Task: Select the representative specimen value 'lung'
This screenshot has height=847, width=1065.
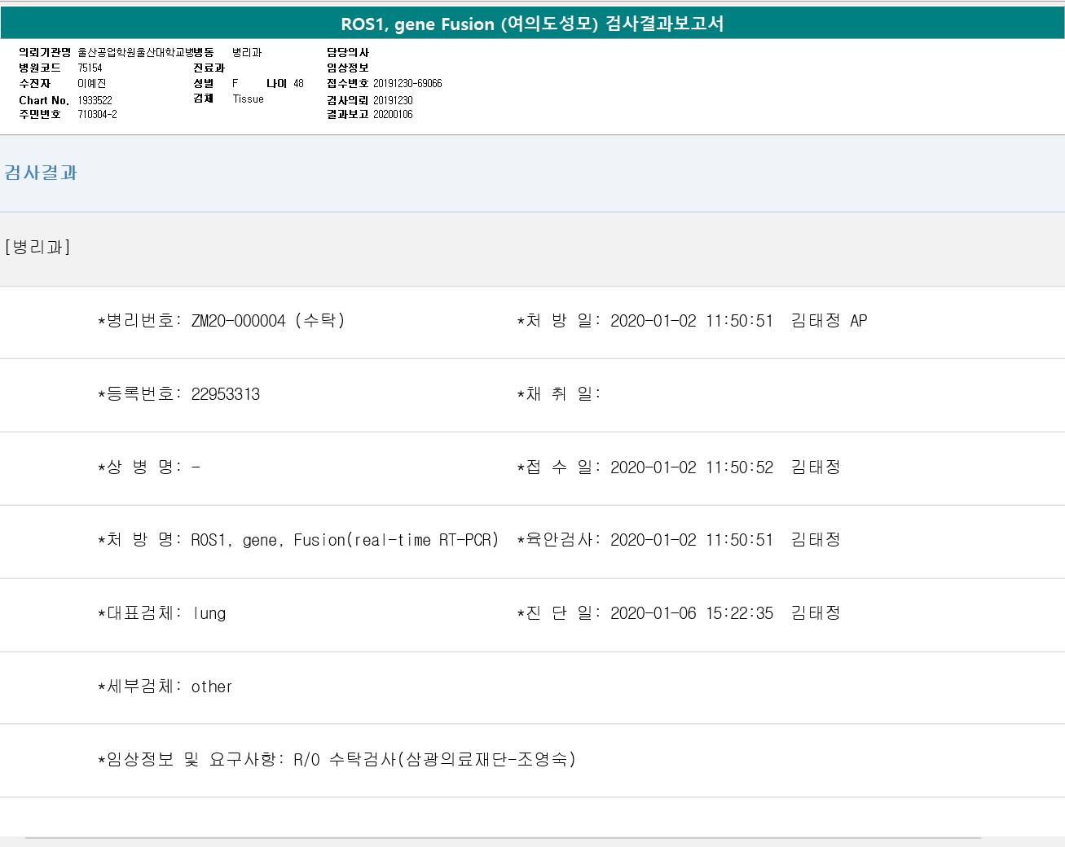Action: (x=209, y=613)
